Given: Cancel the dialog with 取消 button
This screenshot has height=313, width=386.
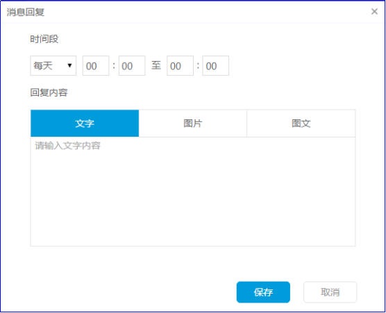Looking at the screenshot, I should coord(330,292).
